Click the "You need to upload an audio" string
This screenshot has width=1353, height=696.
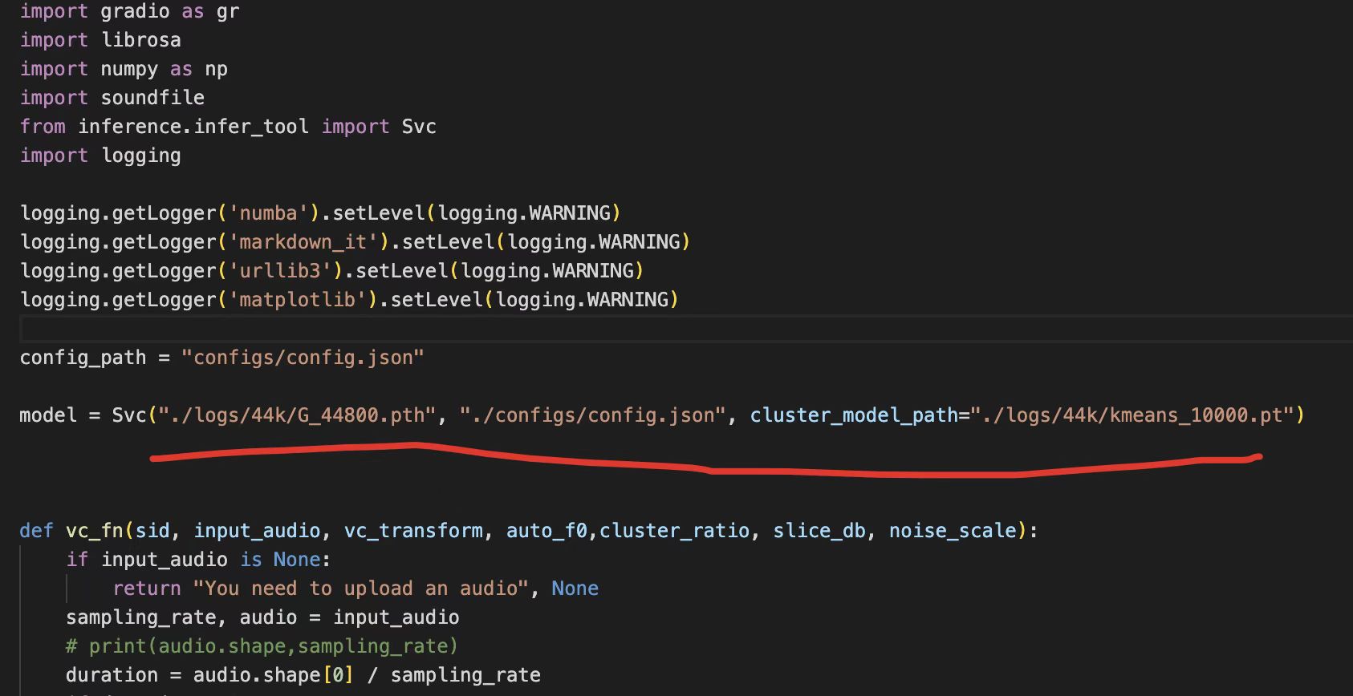coord(360,589)
